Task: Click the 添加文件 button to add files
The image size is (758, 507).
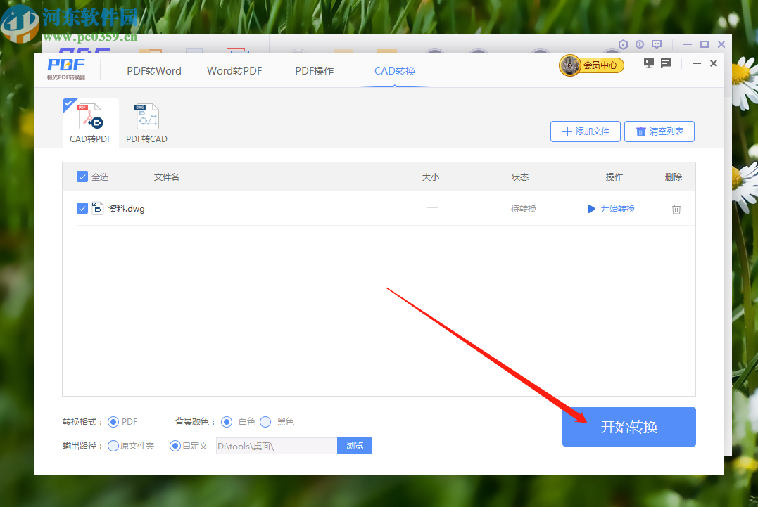Action: [x=585, y=131]
